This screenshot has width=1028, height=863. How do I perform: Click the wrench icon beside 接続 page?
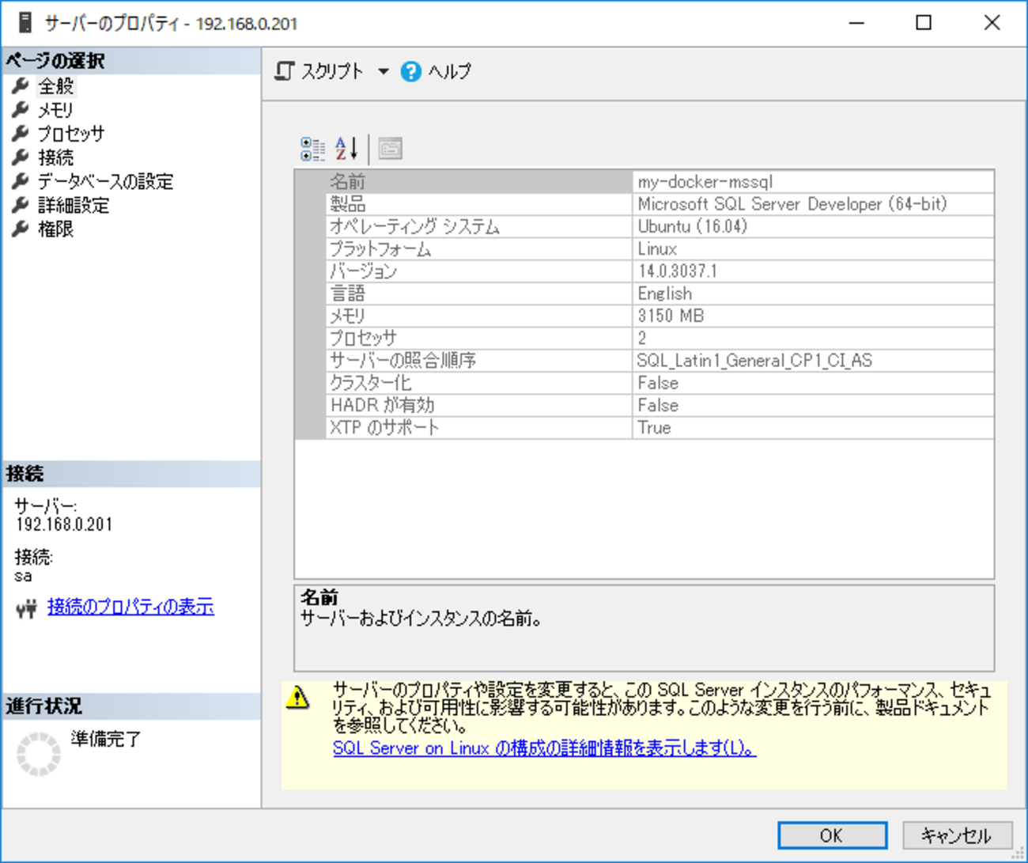[x=21, y=157]
